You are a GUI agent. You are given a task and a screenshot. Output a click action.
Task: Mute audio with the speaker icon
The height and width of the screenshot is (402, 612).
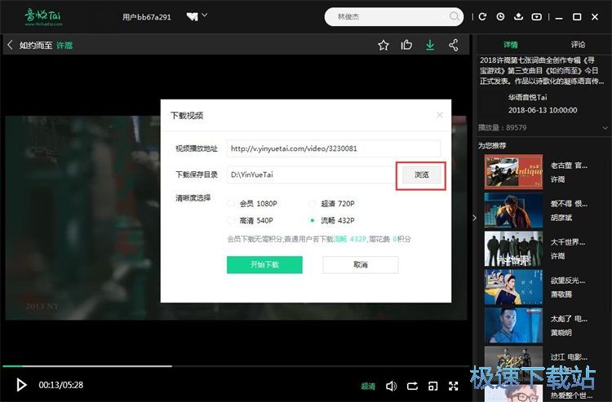pyautogui.click(x=391, y=386)
